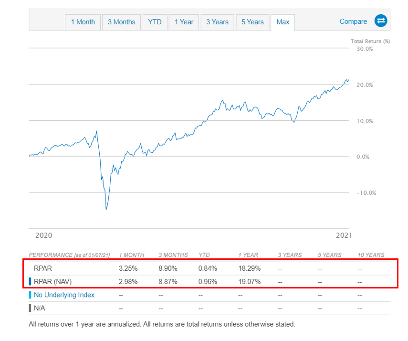Click the PERFORMANCE as of 01/07/21 header

[x=69, y=255]
